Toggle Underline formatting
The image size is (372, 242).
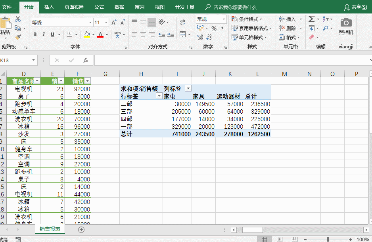click(x=52, y=34)
